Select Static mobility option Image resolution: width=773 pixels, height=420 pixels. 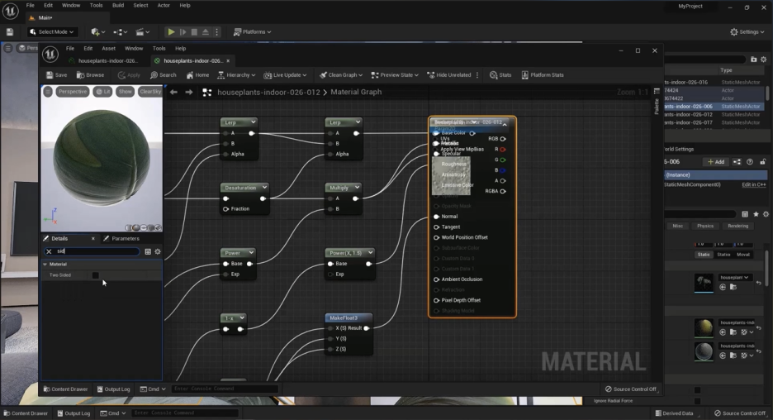[704, 255]
